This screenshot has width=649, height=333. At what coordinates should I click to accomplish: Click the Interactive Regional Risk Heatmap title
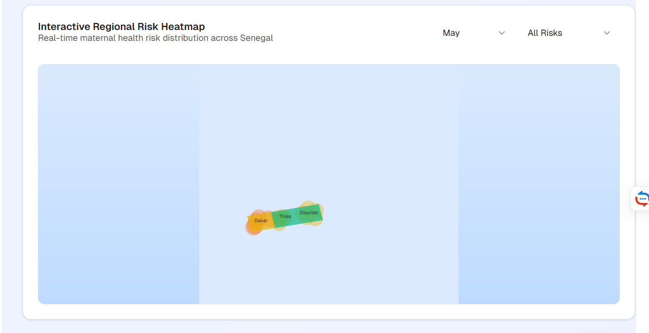click(121, 27)
